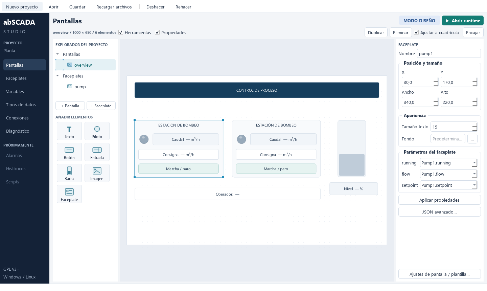
Task: Click the MODO DISEÑO button
Action: coord(419,21)
